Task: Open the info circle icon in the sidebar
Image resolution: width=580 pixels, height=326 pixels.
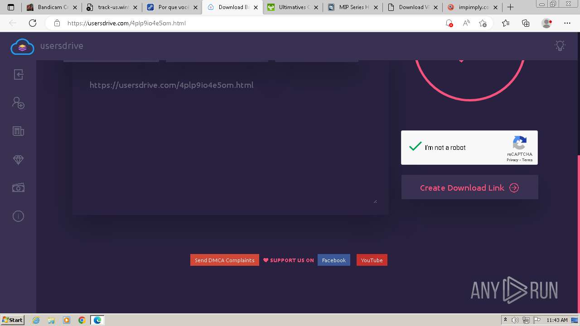Action: (18, 216)
